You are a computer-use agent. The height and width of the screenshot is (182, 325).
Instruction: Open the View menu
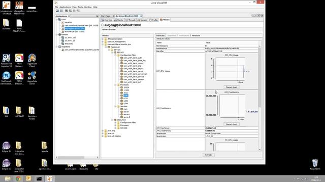pos(74,7)
